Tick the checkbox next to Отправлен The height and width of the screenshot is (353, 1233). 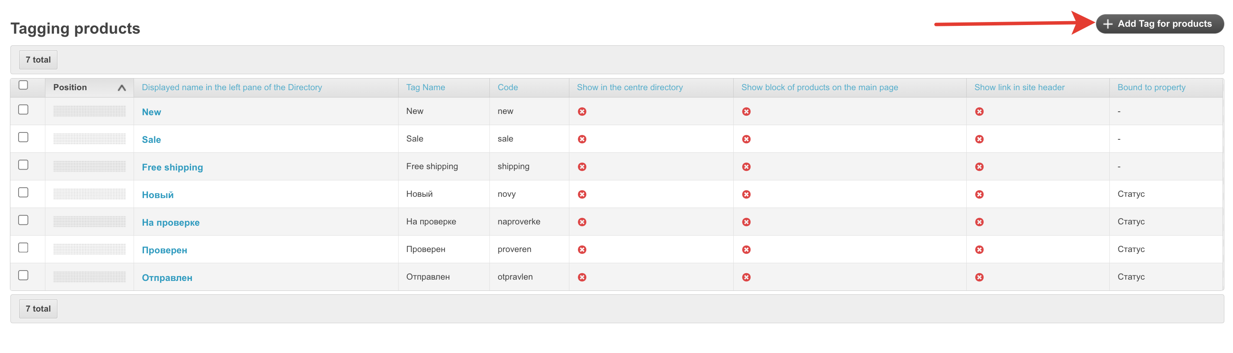(x=23, y=276)
